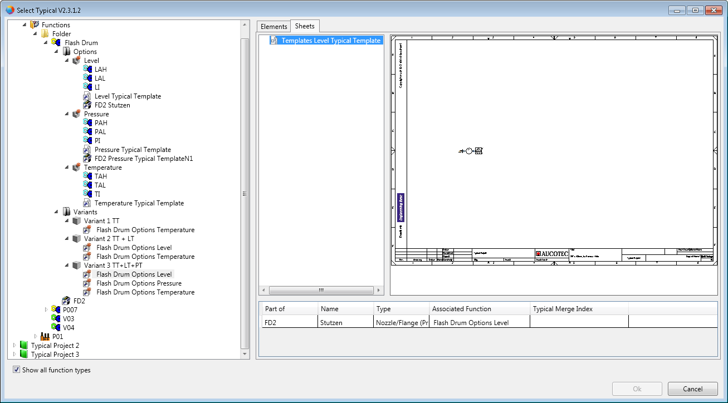Select the Flash Drum function icon

(x=56, y=43)
